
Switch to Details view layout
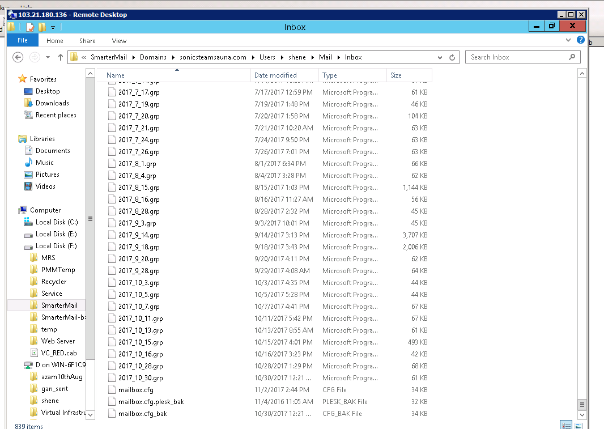[x=565, y=425]
